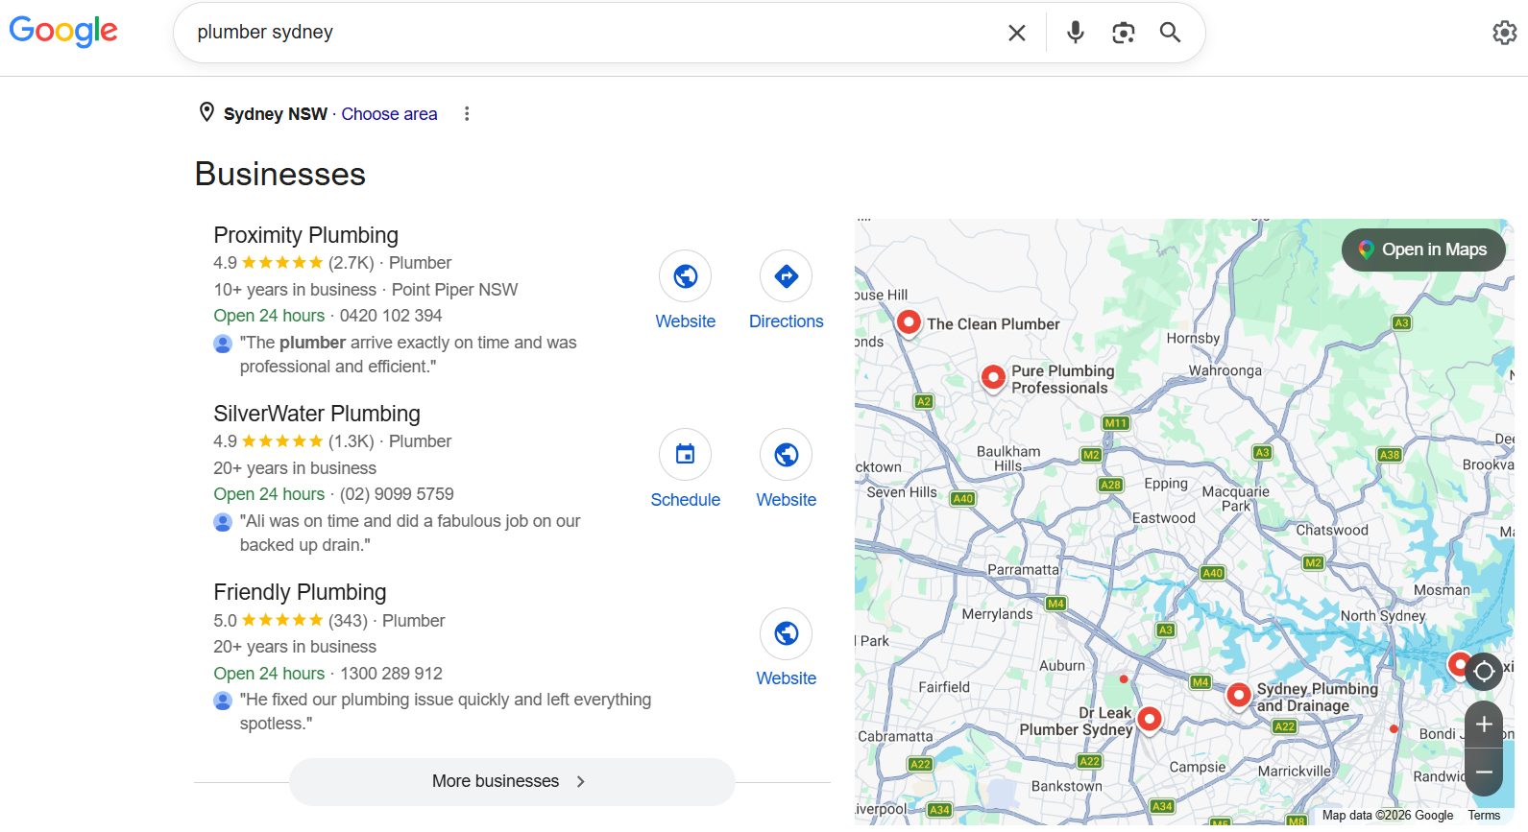
Task: Click Bankstown label on the map
Action: 1067,786
